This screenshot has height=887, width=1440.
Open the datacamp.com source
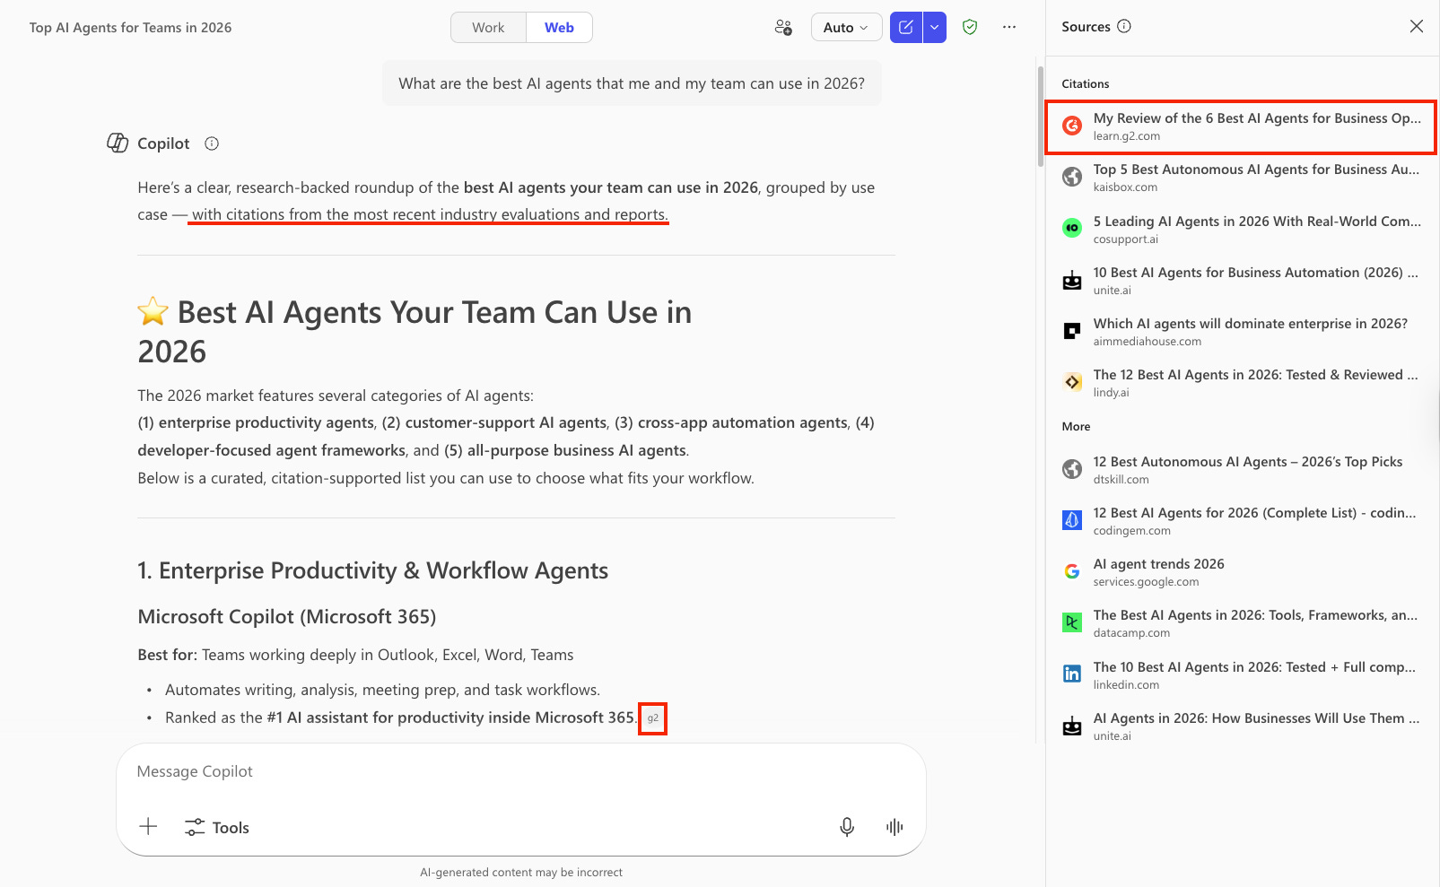(1242, 623)
